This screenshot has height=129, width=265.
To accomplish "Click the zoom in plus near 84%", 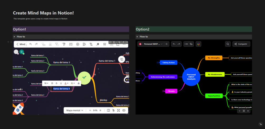I will point(100,110).
